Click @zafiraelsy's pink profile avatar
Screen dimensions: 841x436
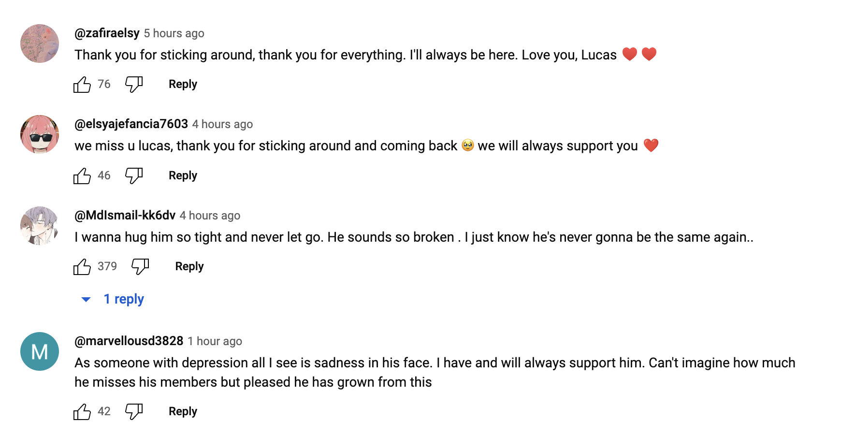coord(40,44)
